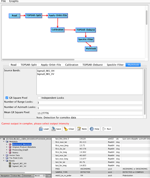Expand the Tie-Point Grids folder
Image resolution: width=150 pixels, height=178 pixels.
pos(4,158)
